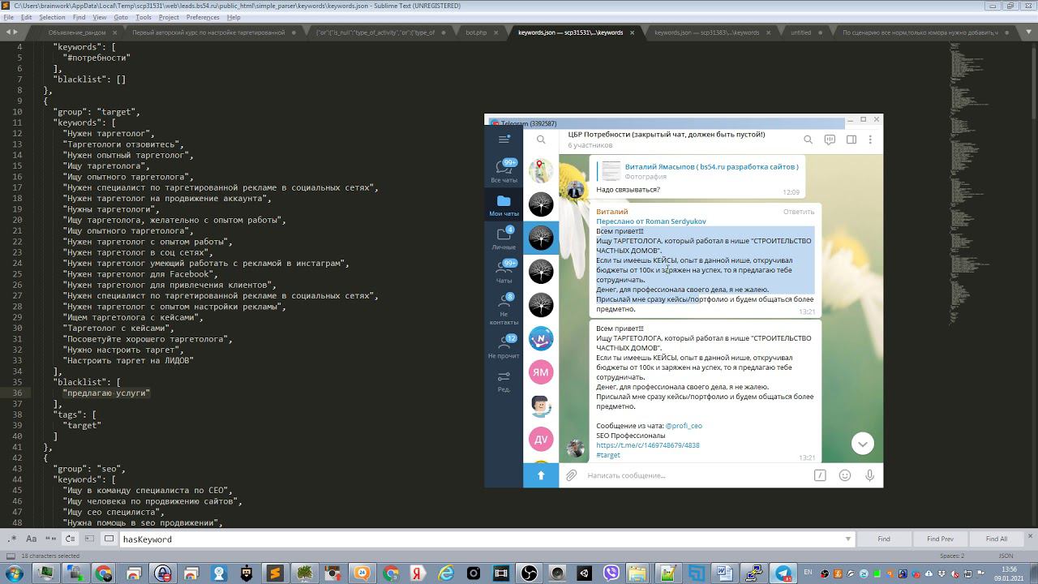The image size is (1038, 584).
Task: Expand the find history dropdown arrow
Action: coord(848,539)
